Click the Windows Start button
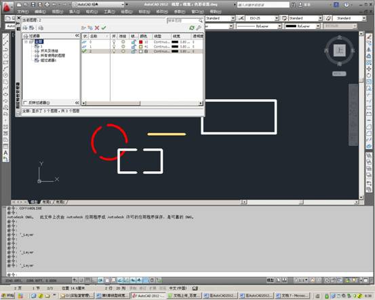 coord(8,296)
